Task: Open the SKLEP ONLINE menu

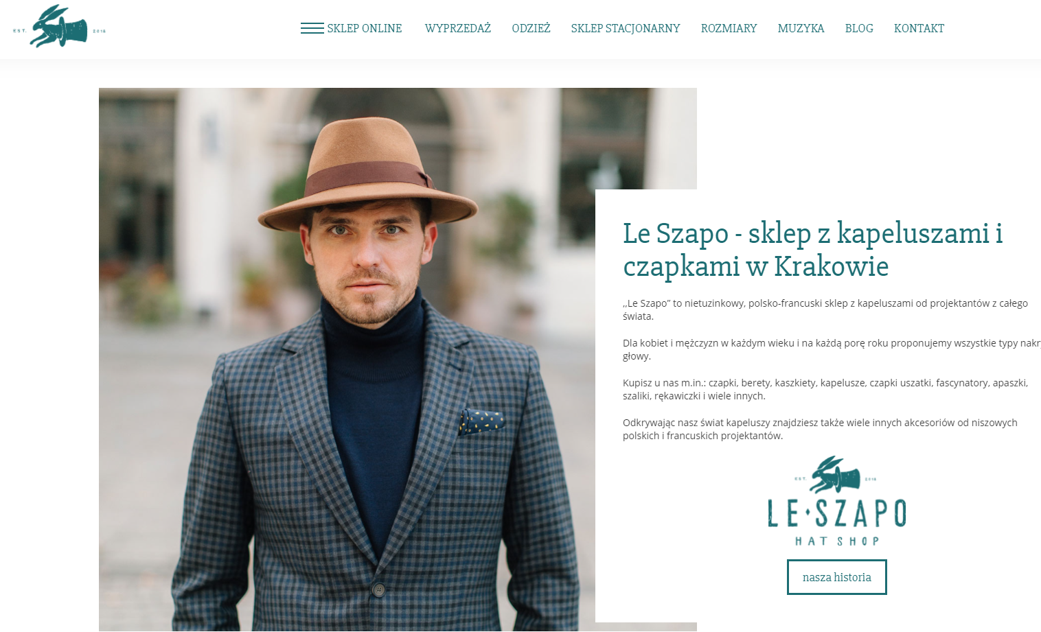Action: pyautogui.click(x=365, y=28)
